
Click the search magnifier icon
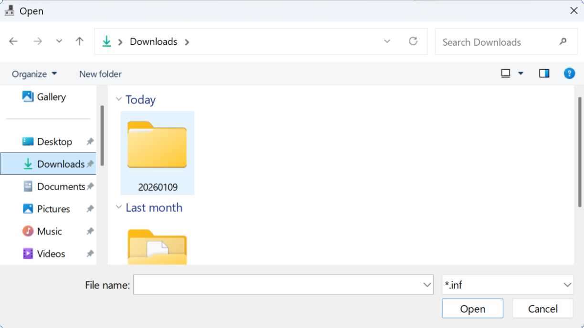[x=563, y=41]
